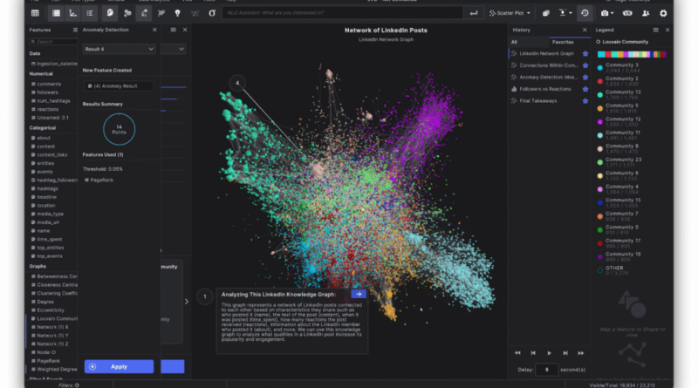698x388 pixels.
Task: Toggle star for Final Takeaways entry
Action: [585, 101]
